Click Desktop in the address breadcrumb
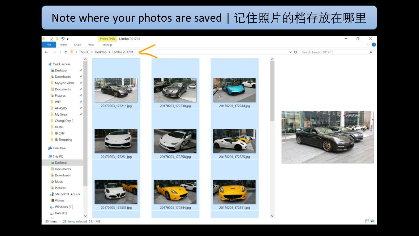419x236 pixels. pos(101,52)
